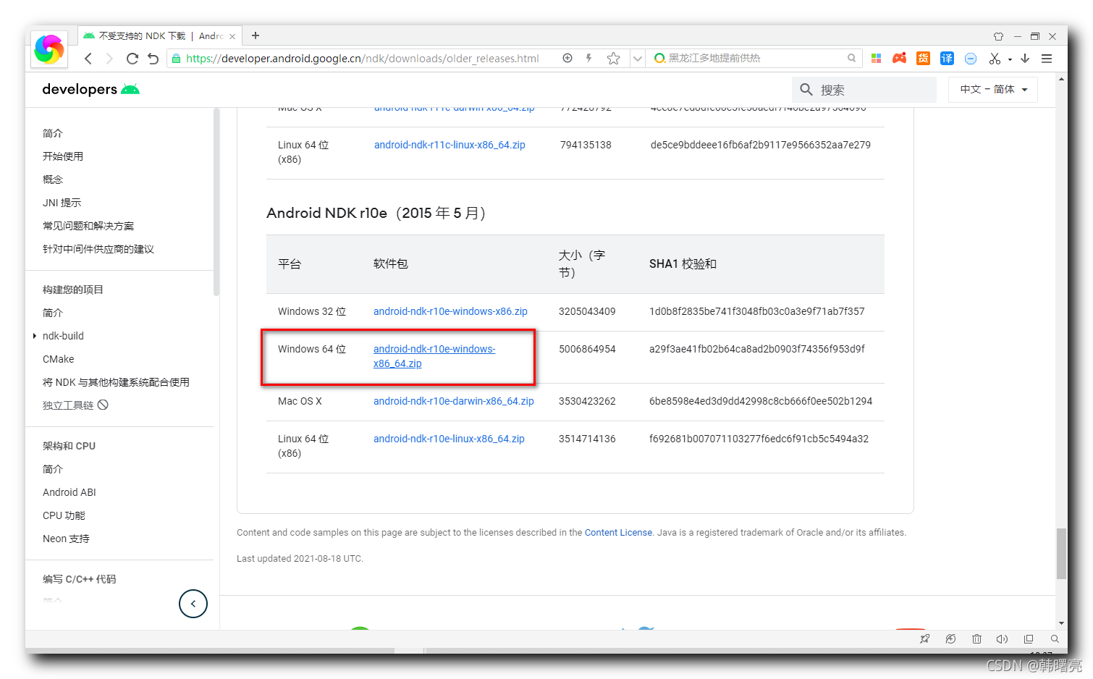Open the colorful apps grid extension
The width and height of the screenshot is (1093, 679).
[876, 59]
